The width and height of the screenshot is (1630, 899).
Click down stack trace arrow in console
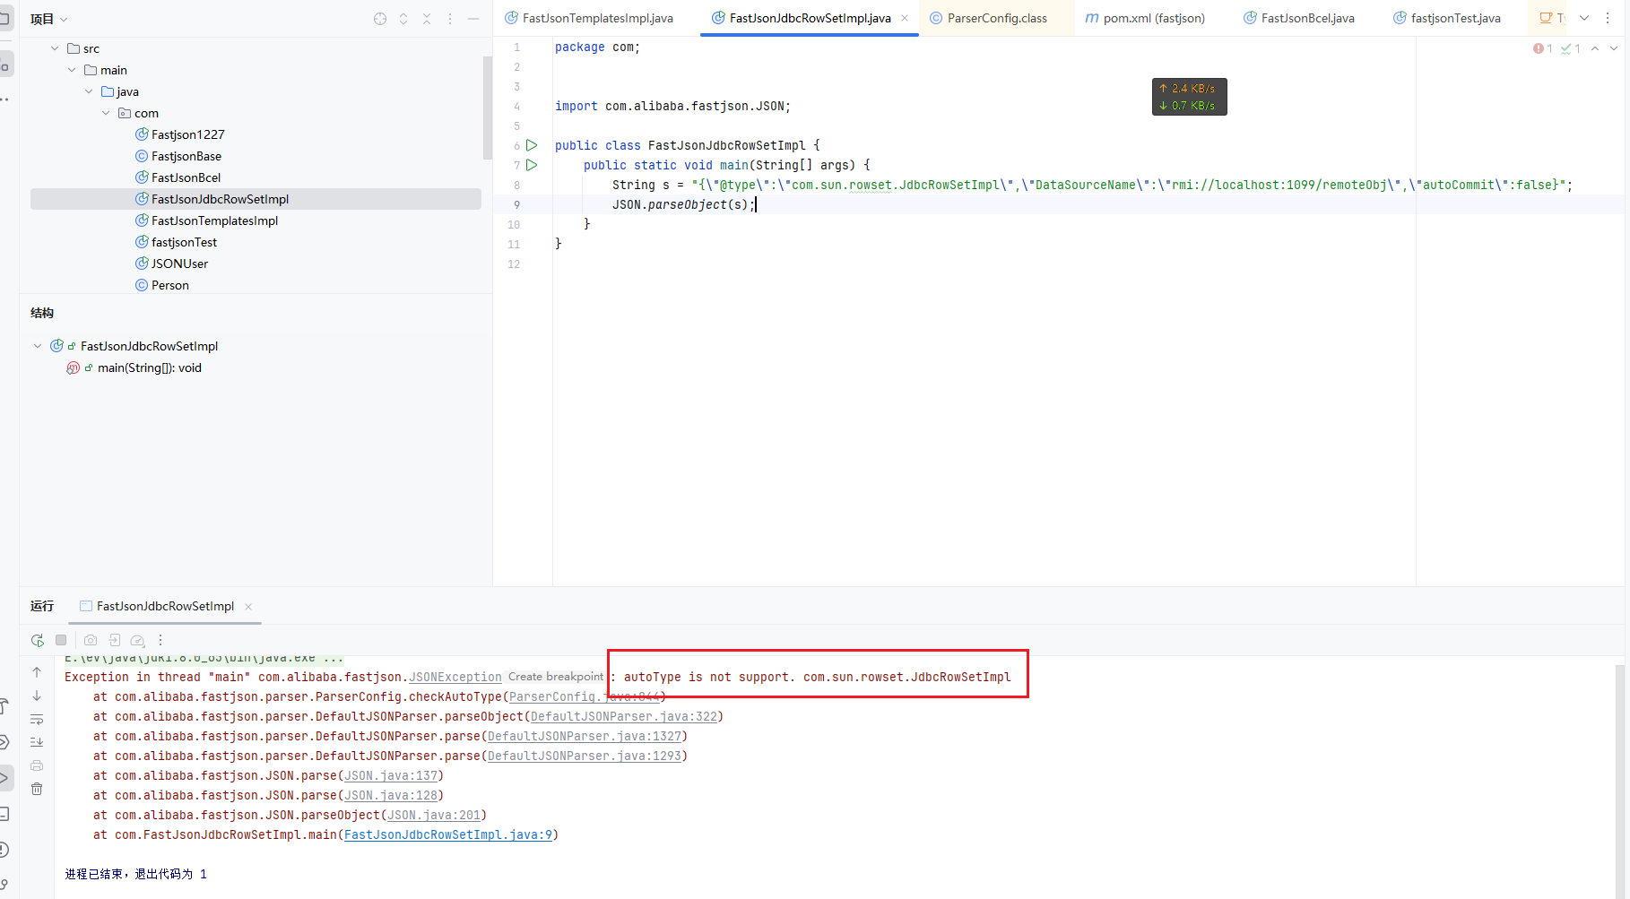pos(37,696)
